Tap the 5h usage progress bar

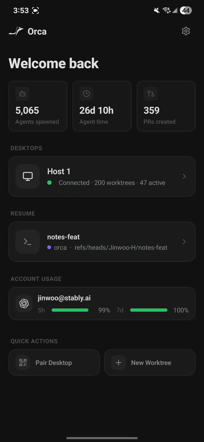(70, 310)
